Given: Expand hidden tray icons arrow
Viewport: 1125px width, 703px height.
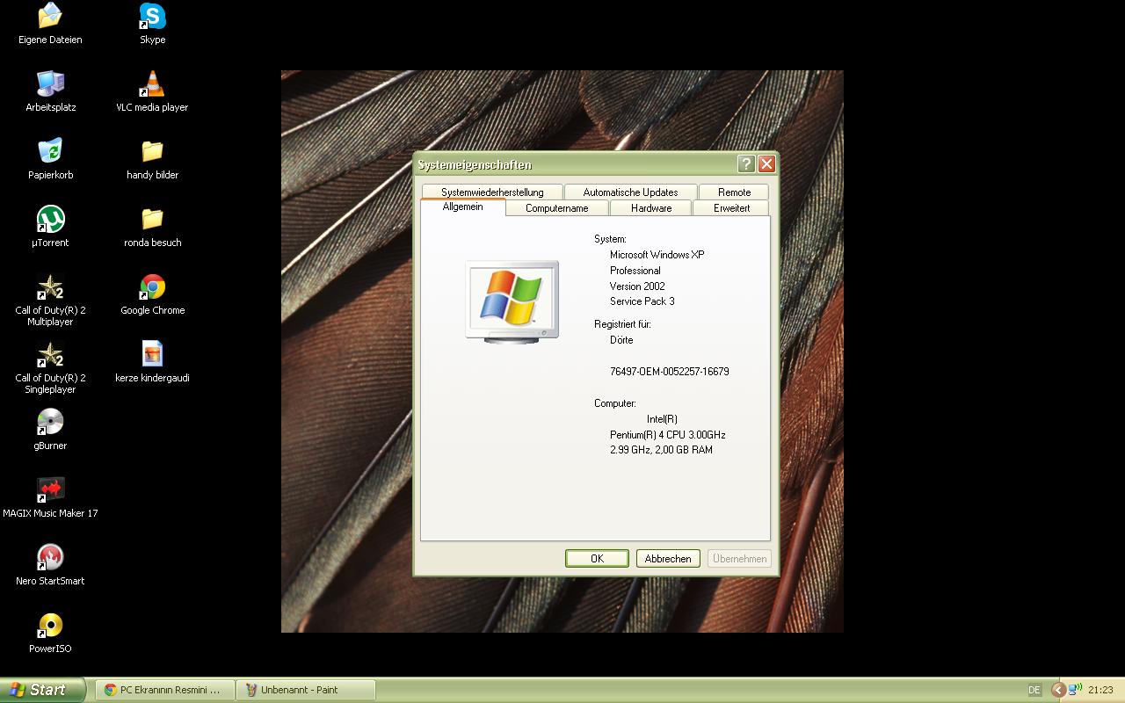Looking at the screenshot, I should pyautogui.click(x=1058, y=690).
